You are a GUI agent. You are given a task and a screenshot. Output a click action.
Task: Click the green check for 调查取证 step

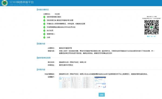(44, 24)
